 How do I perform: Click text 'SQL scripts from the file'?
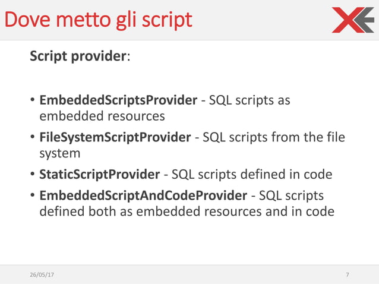[274, 137]
